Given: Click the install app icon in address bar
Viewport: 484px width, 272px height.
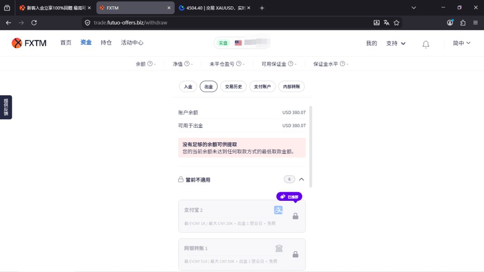Looking at the screenshot, I should (376, 23).
